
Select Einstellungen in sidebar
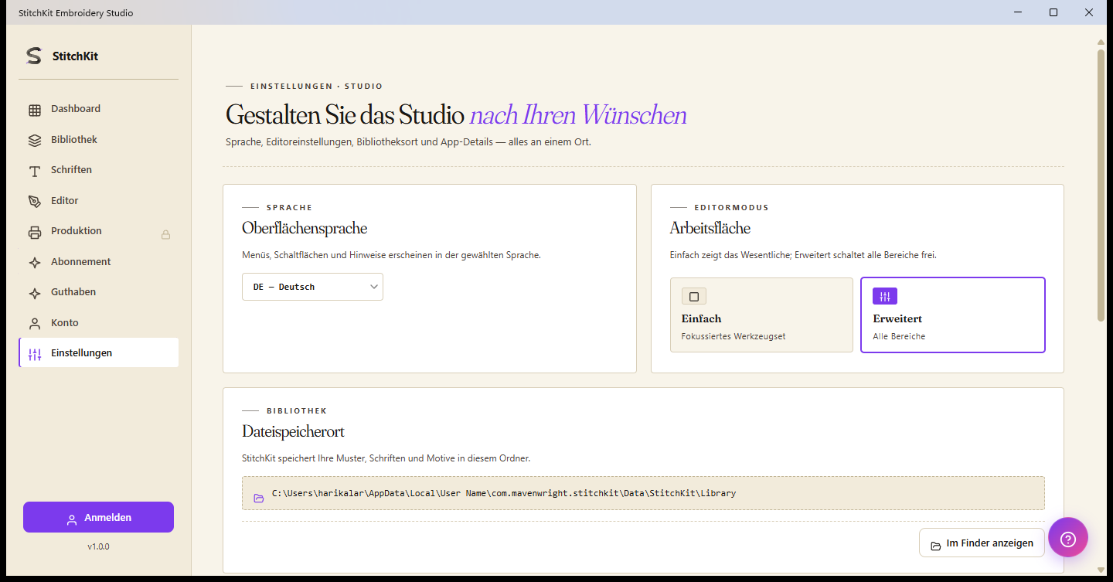pos(99,353)
